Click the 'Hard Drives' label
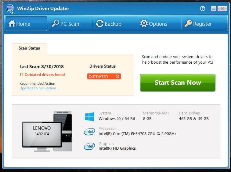The width and height of the screenshot is (231, 172). click(189, 113)
